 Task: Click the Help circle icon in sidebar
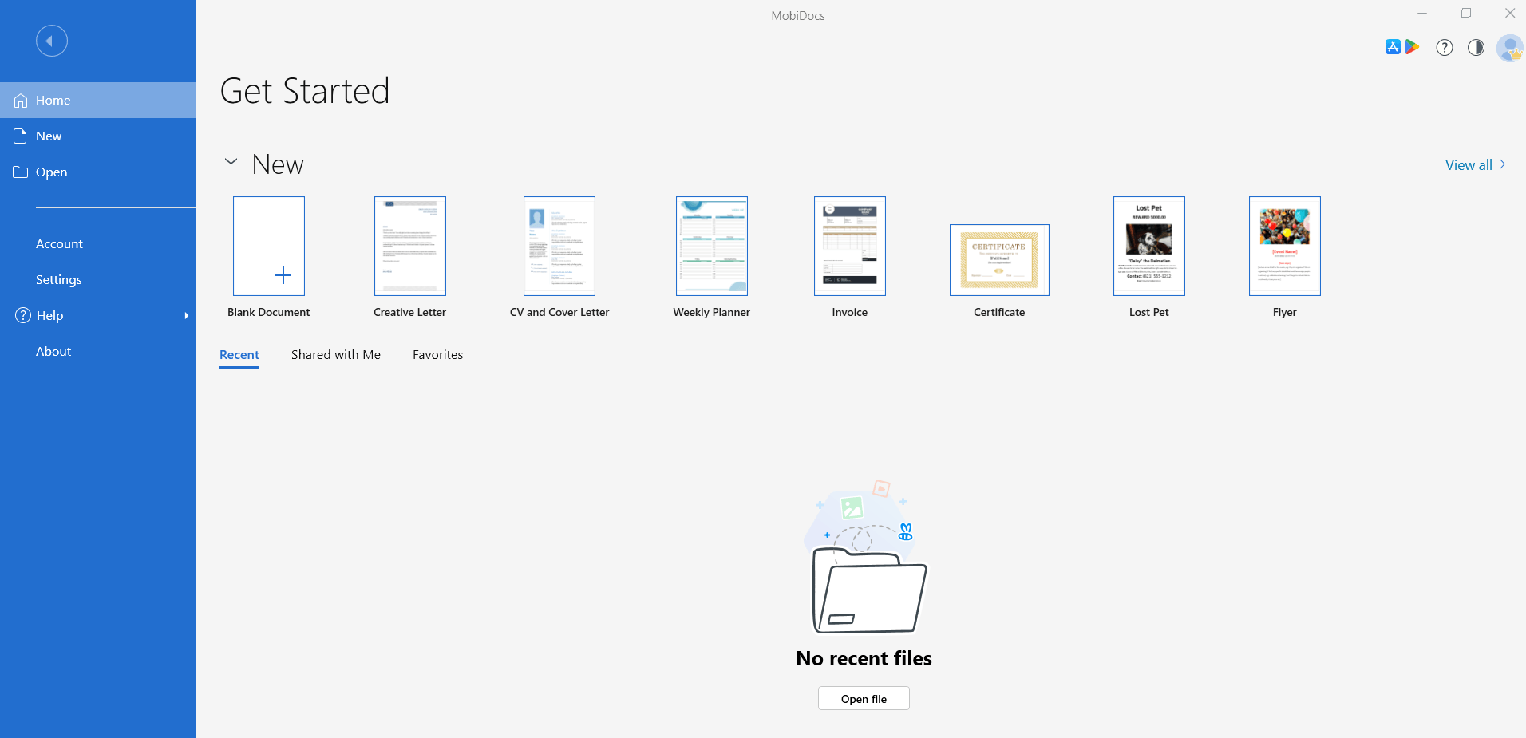click(23, 315)
